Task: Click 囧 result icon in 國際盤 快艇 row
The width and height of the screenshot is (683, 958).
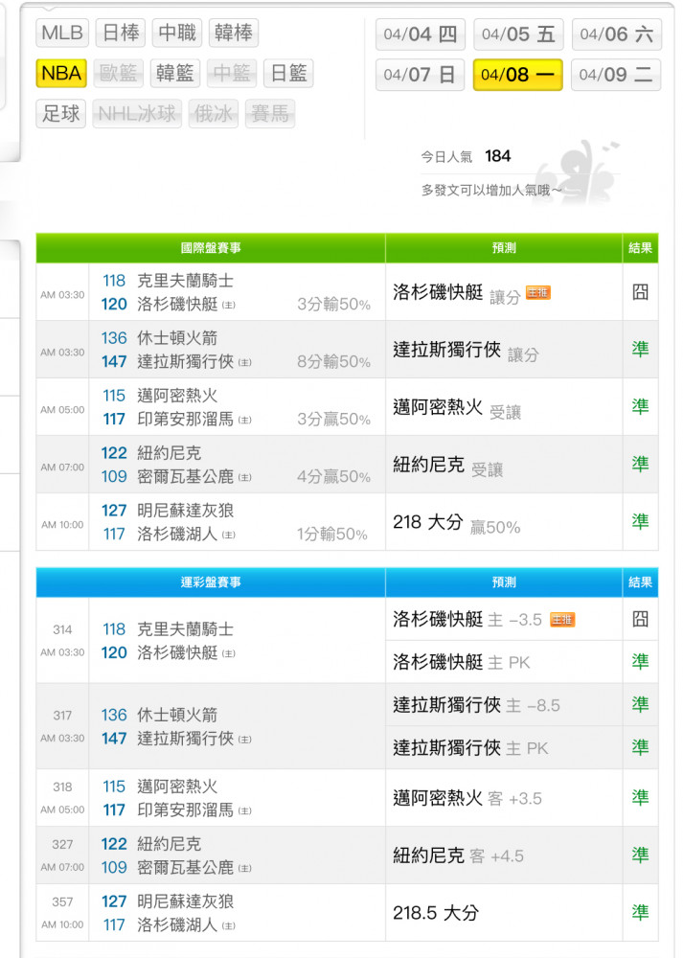Action: pos(640,292)
